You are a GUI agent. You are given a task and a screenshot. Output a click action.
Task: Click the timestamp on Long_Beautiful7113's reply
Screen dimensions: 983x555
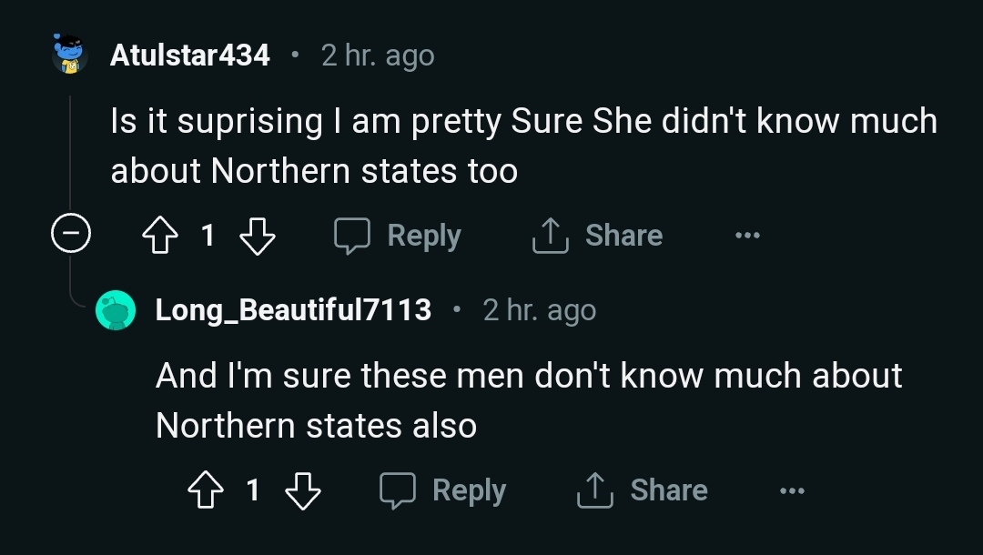[540, 310]
